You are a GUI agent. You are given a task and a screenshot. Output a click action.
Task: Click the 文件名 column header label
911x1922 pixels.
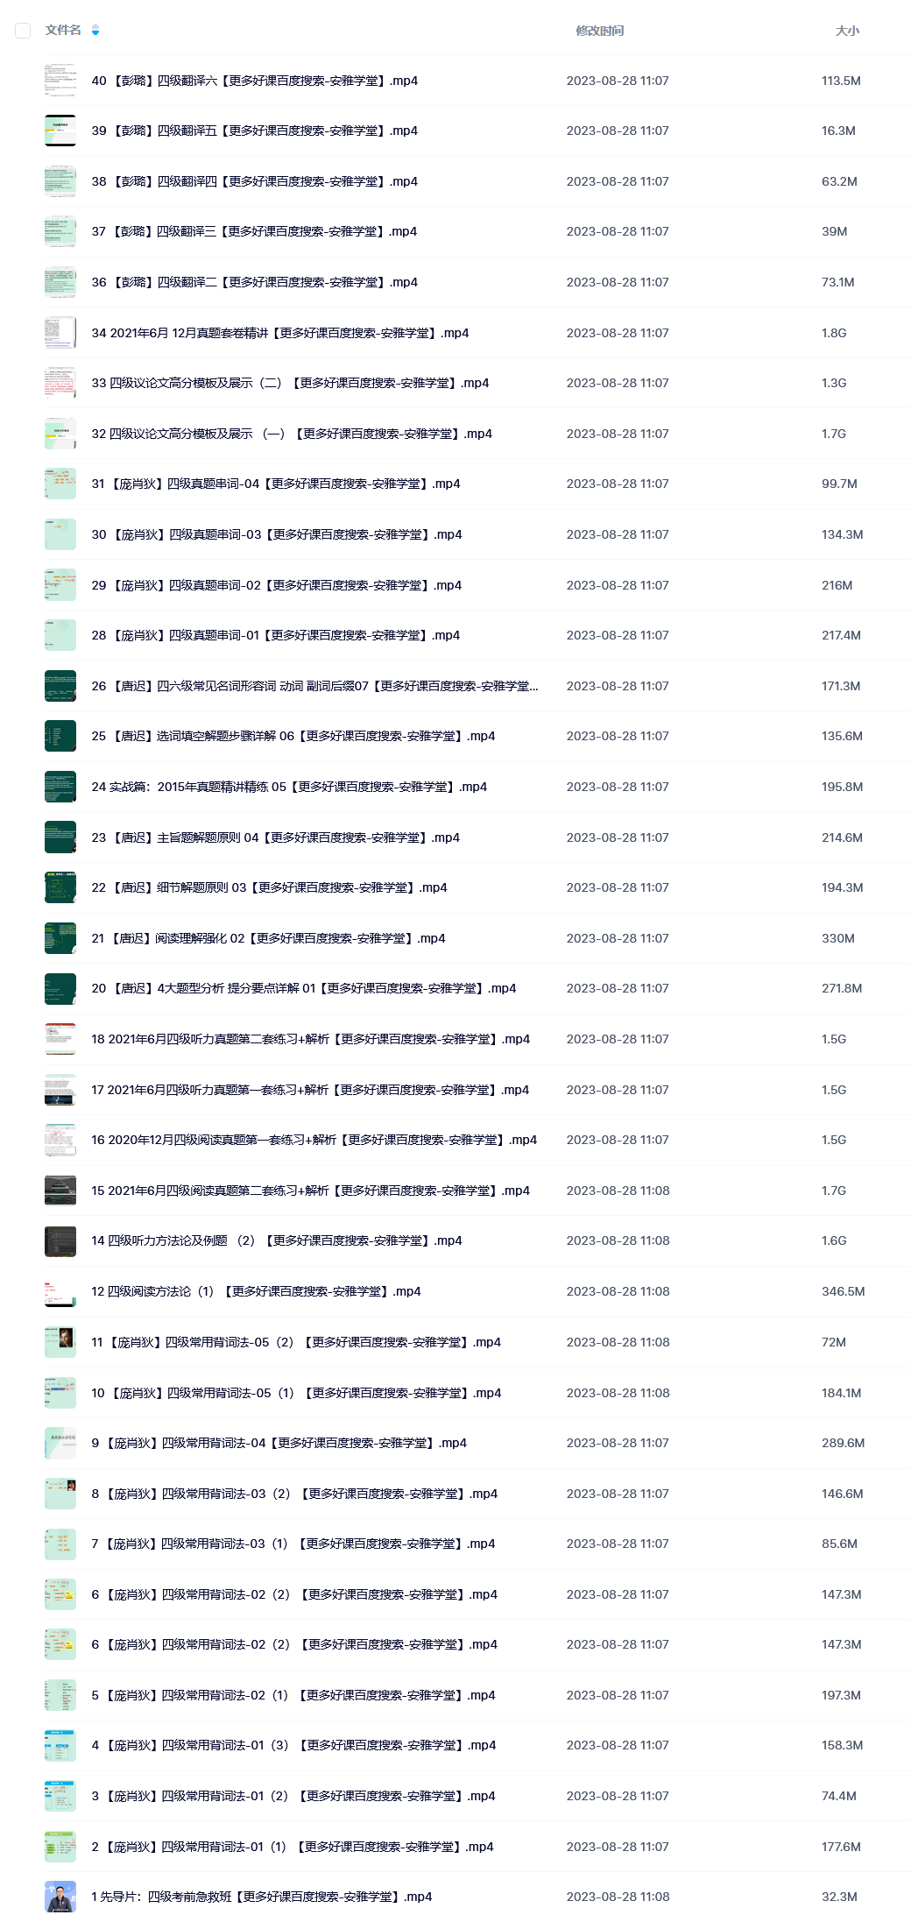tap(63, 31)
